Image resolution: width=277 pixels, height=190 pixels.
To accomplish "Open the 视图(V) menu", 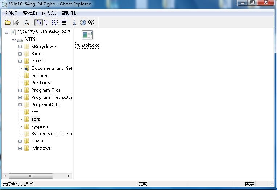I will click(x=49, y=13).
